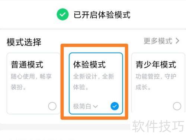
Task: Select the 普通模式 radio button
Action: [52, 106]
